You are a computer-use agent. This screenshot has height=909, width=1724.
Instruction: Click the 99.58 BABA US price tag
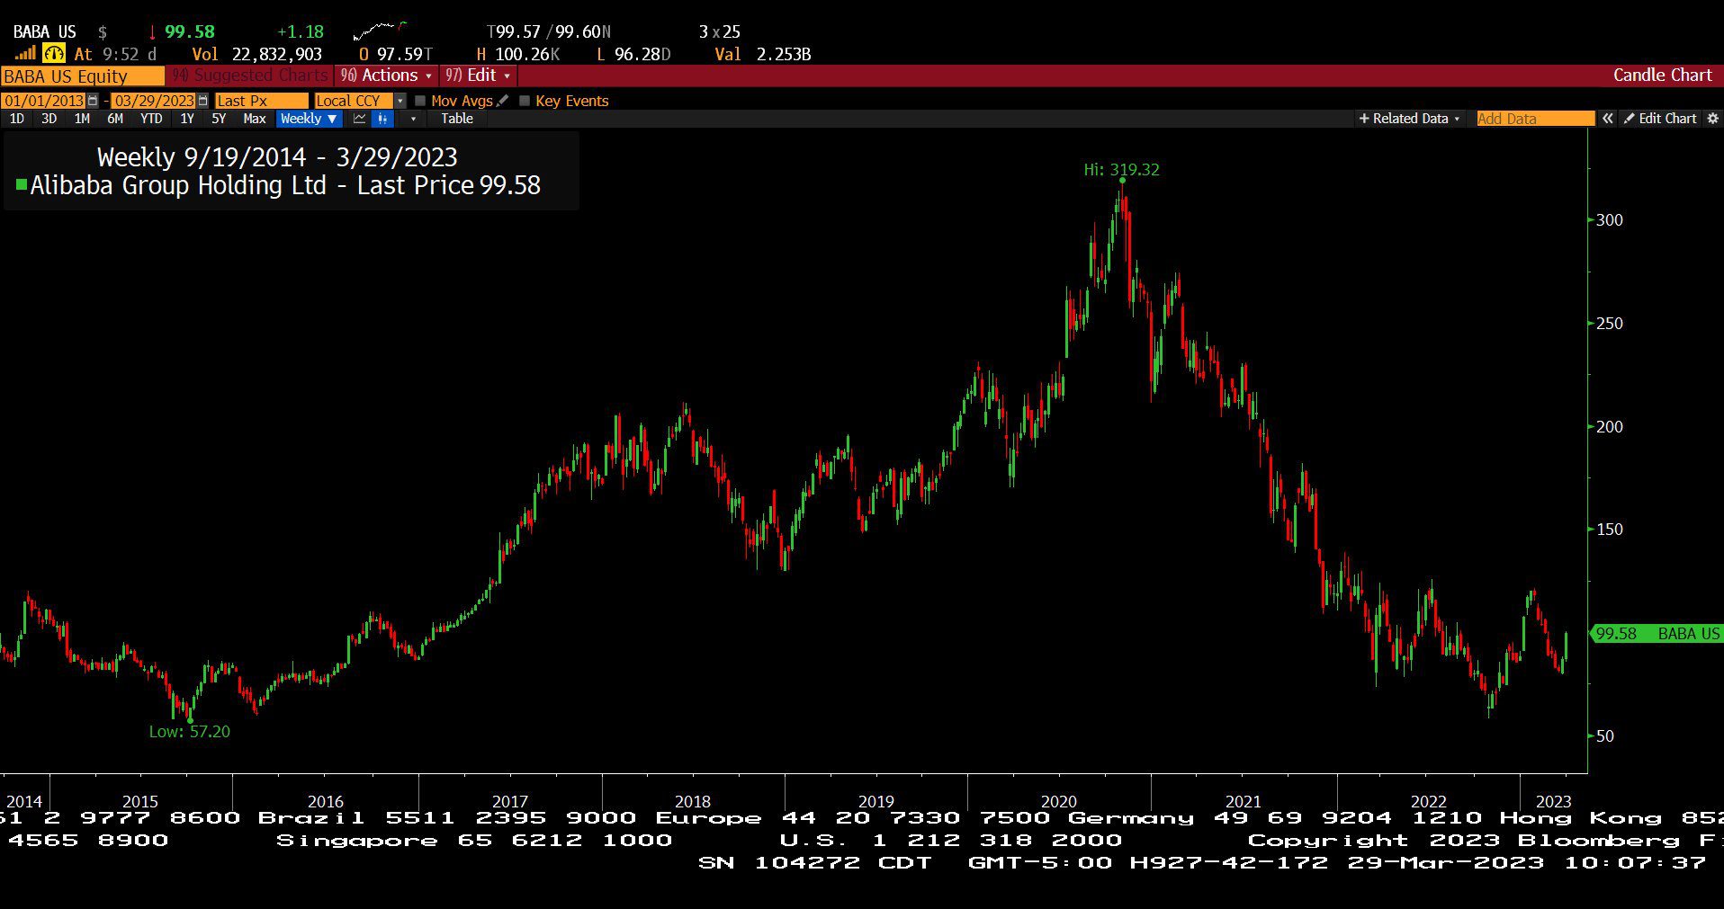tap(1657, 634)
